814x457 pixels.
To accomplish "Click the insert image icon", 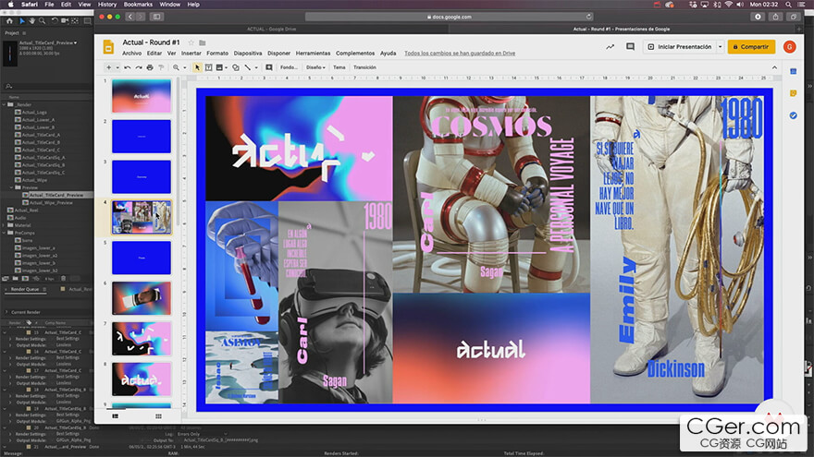I will pyautogui.click(x=219, y=67).
